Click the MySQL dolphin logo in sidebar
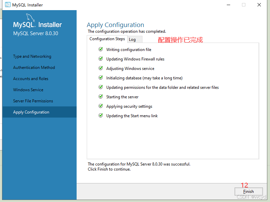Screen dimensions: 270x202 pos(30,18)
